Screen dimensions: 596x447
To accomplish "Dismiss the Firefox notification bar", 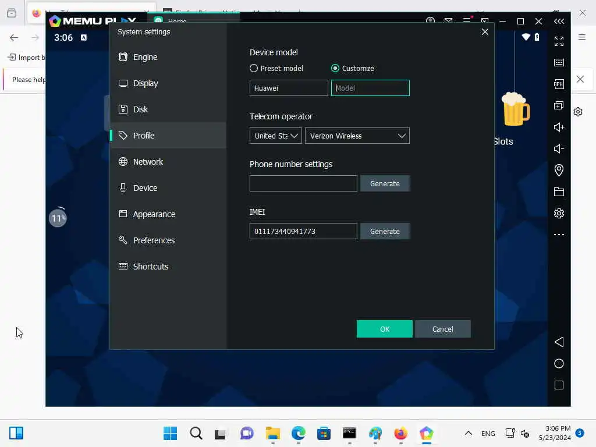I will 580,79.
